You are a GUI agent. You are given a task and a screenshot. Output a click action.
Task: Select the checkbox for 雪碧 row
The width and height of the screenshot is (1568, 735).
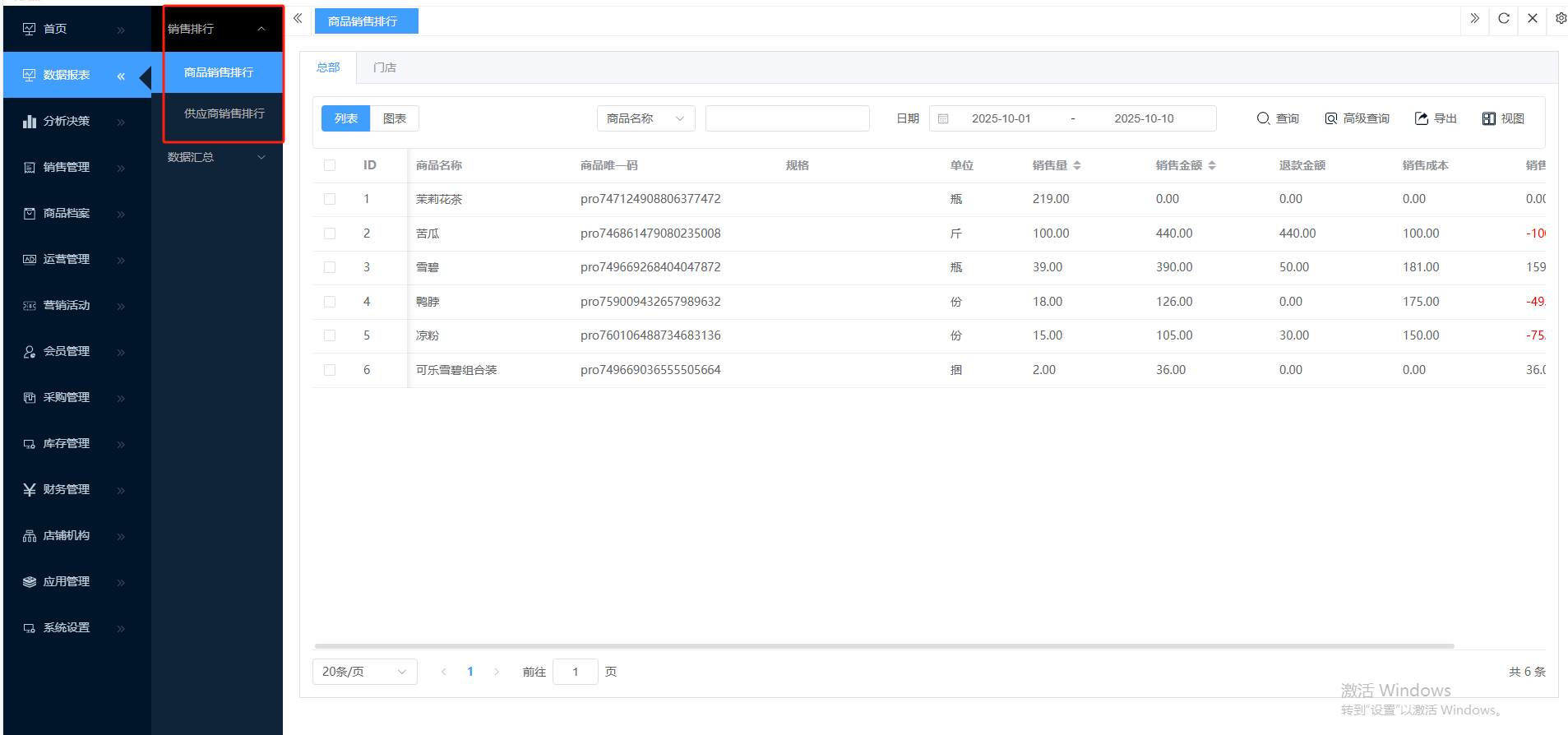click(x=330, y=267)
